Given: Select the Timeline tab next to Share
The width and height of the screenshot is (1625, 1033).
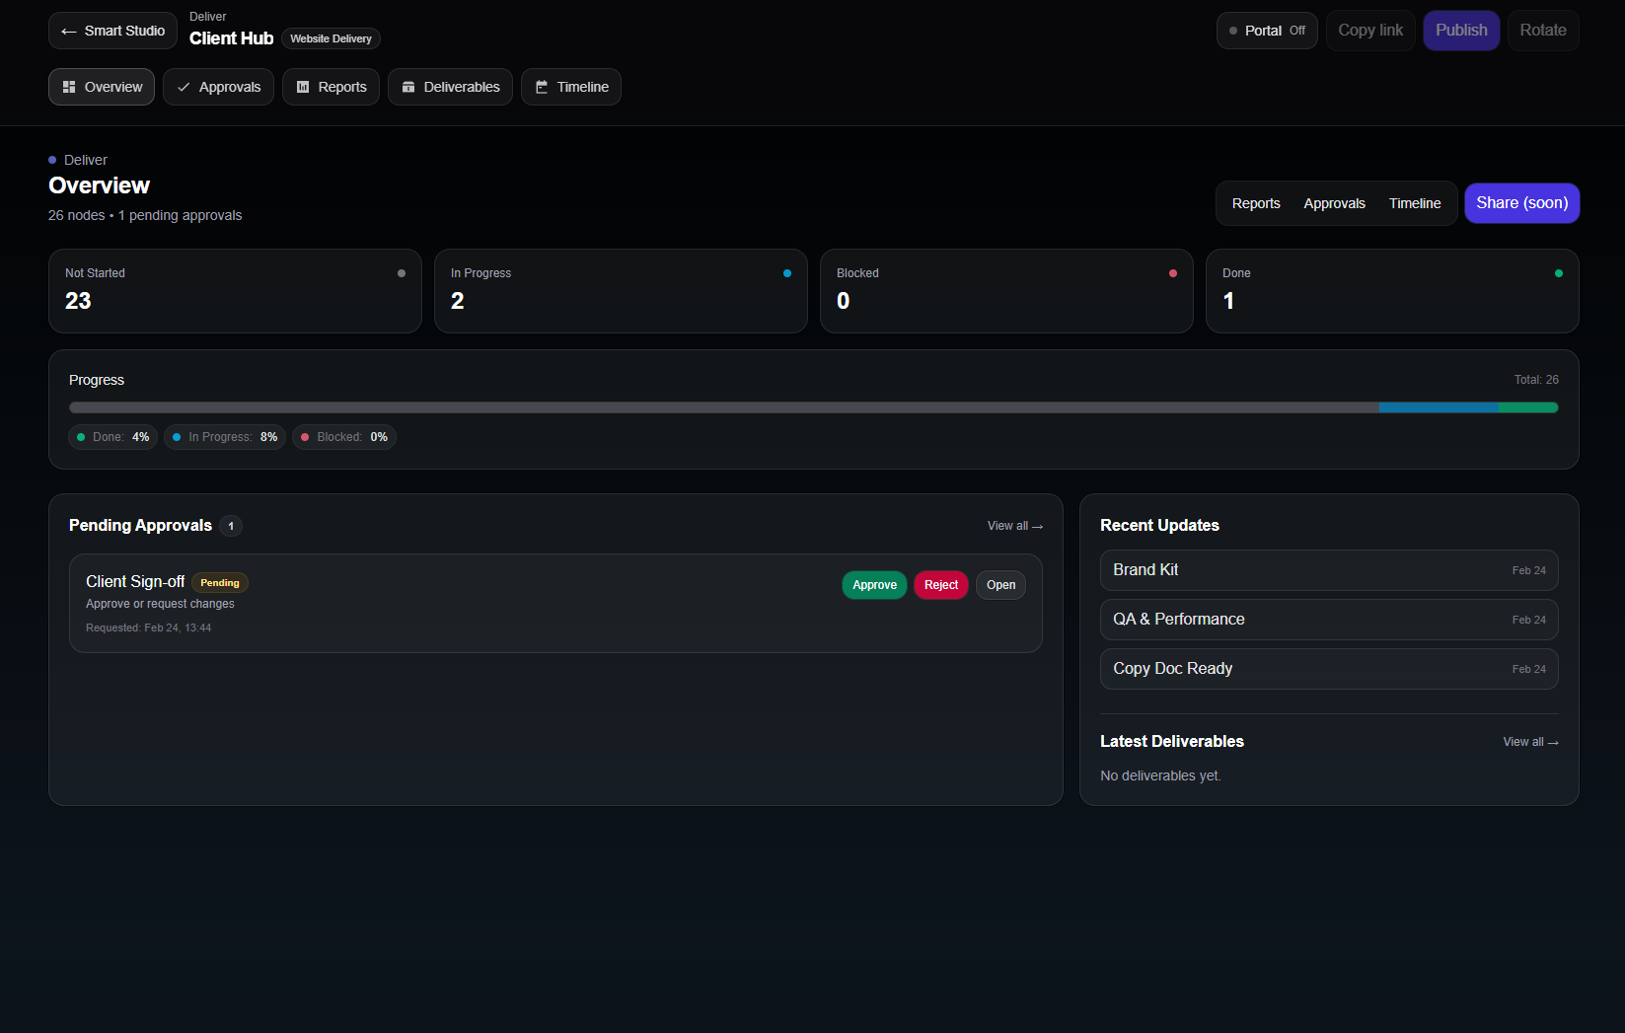Looking at the screenshot, I should [x=1414, y=203].
